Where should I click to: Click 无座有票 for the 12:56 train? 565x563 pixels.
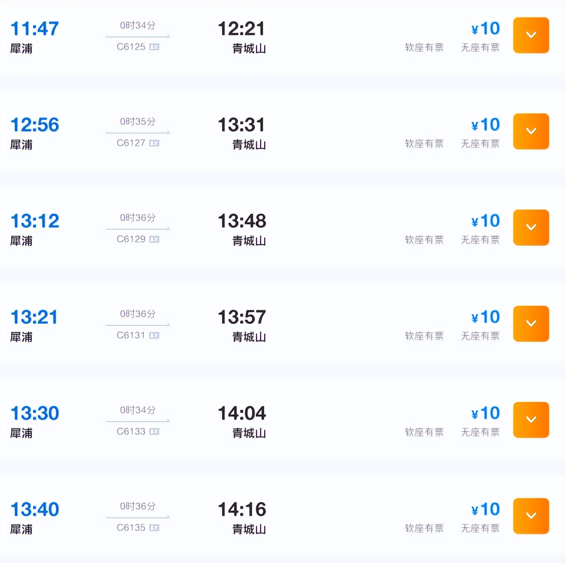pos(480,144)
